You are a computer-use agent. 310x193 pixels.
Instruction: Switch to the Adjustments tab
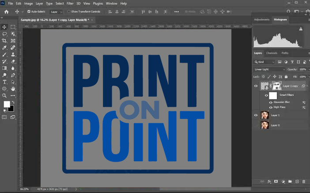[261, 19]
